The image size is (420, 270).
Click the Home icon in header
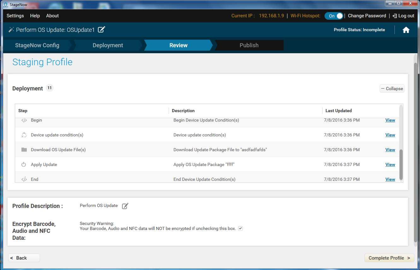406,30
